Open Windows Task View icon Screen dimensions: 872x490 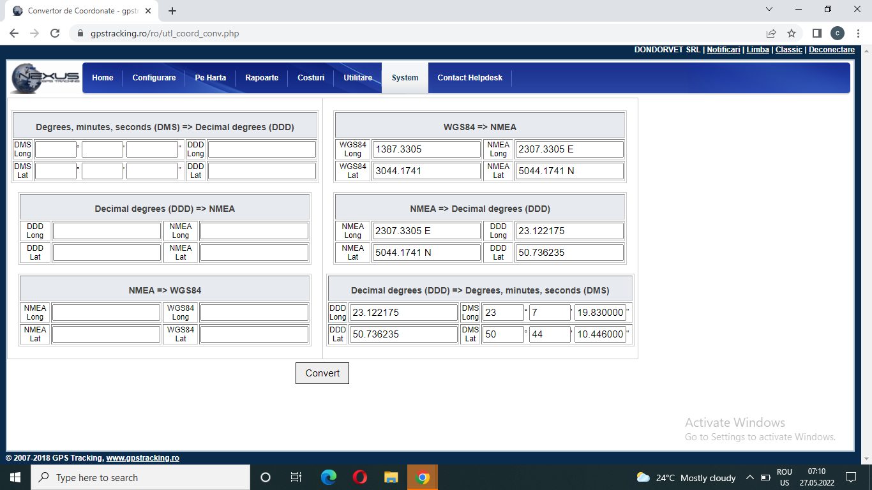pos(296,477)
